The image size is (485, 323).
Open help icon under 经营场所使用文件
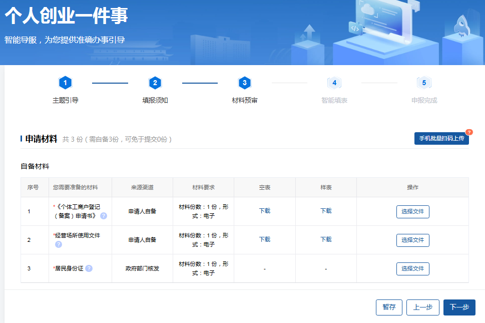[x=59, y=244]
